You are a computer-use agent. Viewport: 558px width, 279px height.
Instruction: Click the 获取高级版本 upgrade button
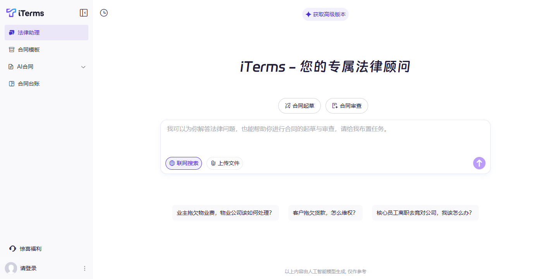[325, 14]
